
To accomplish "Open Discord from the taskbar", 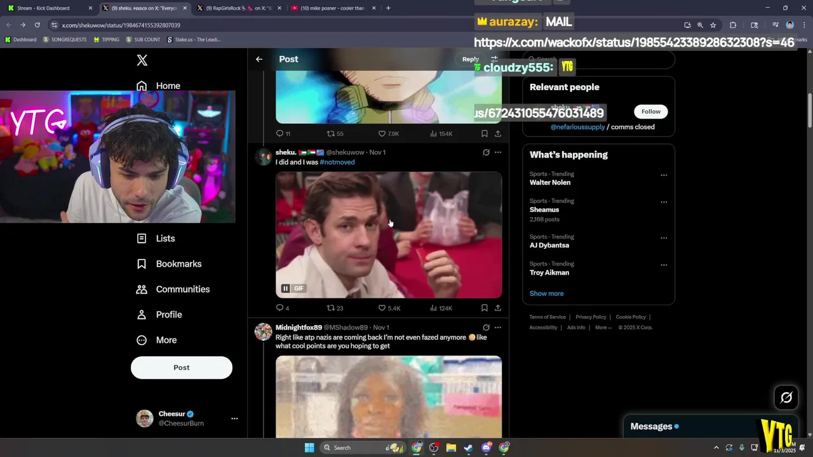I will tap(486, 447).
